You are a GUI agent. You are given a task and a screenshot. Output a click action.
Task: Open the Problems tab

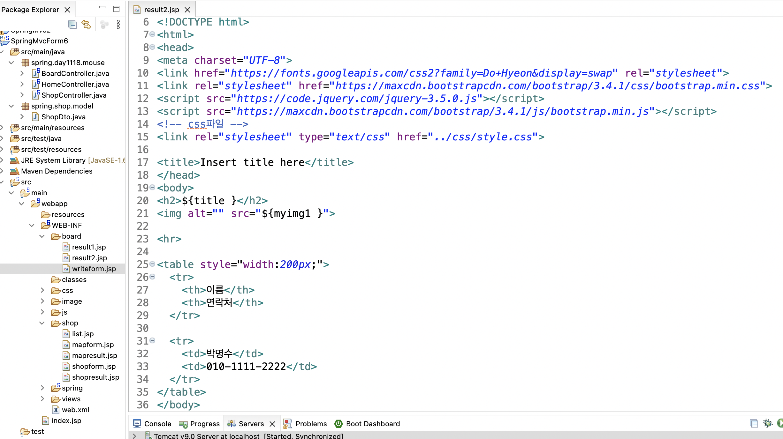pos(311,424)
